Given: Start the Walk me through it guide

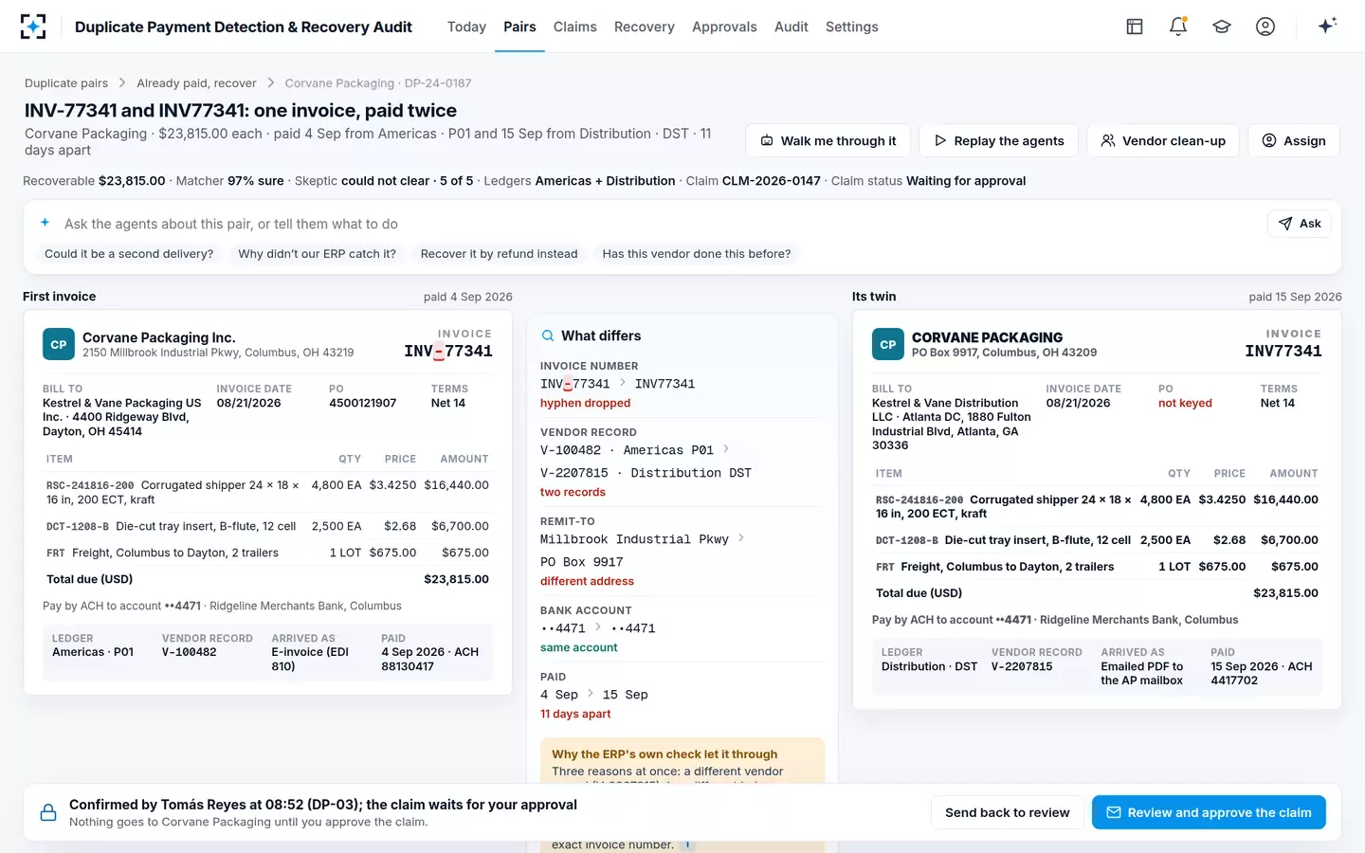Looking at the screenshot, I should (828, 140).
